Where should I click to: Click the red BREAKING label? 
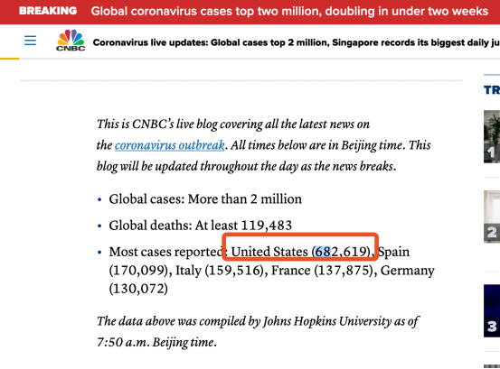pyautogui.click(x=48, y=11)
